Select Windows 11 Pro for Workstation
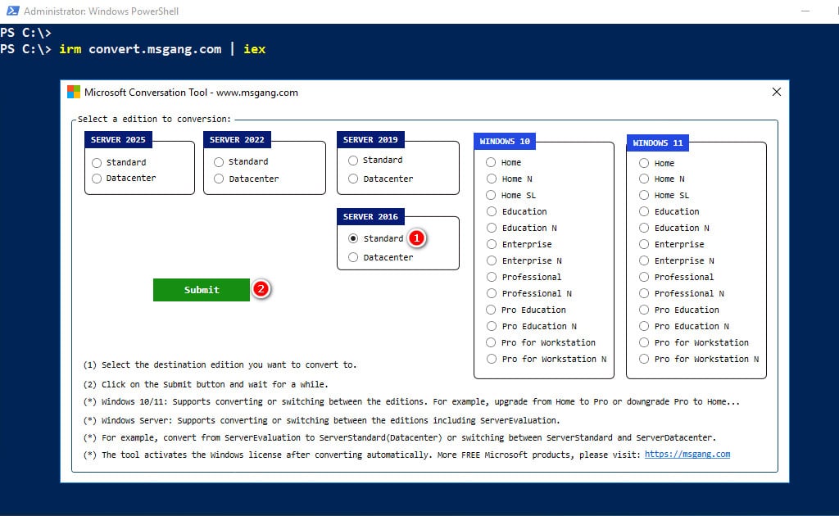Screen dimensions: 839x516 coord(644,342)
